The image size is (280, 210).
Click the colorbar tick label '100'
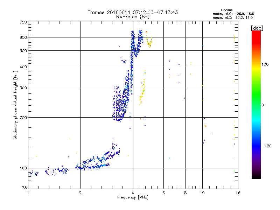click(x=265, y=64)
